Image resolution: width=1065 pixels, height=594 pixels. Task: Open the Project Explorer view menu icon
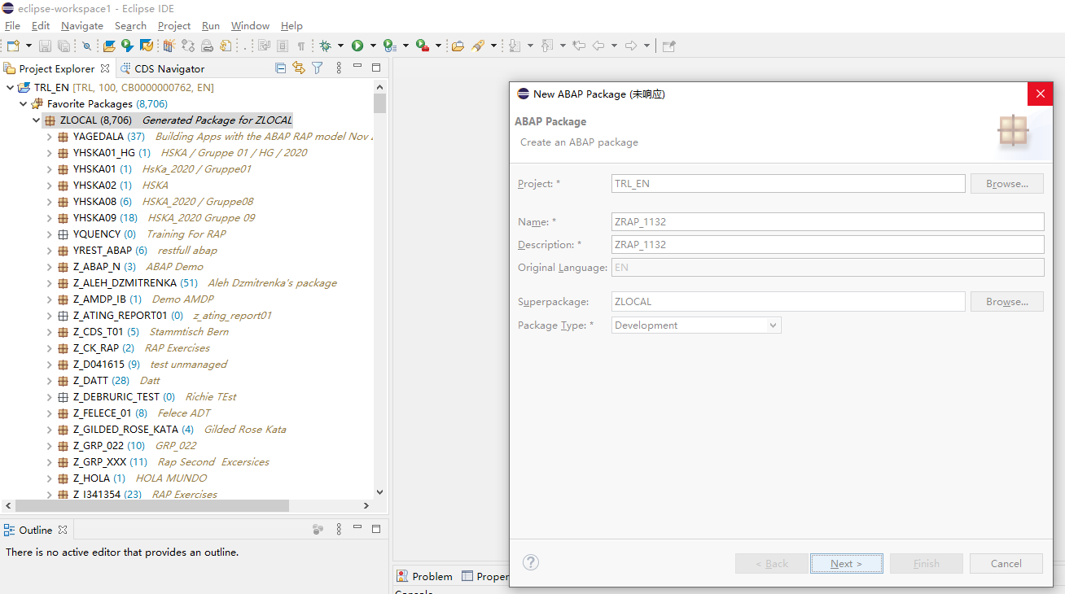pyautogui.click(x=339, y=68)
